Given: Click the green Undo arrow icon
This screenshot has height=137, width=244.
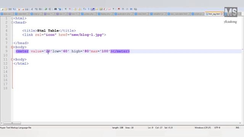Looking at the screenshot, I should click(x=46, y=9).
